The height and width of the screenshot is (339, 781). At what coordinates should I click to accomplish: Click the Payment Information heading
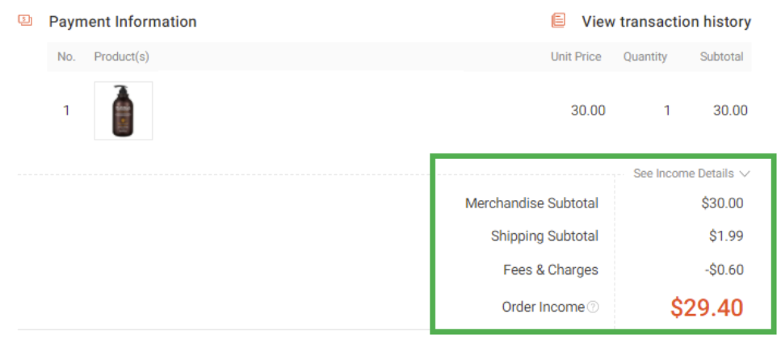click(123, 22)
